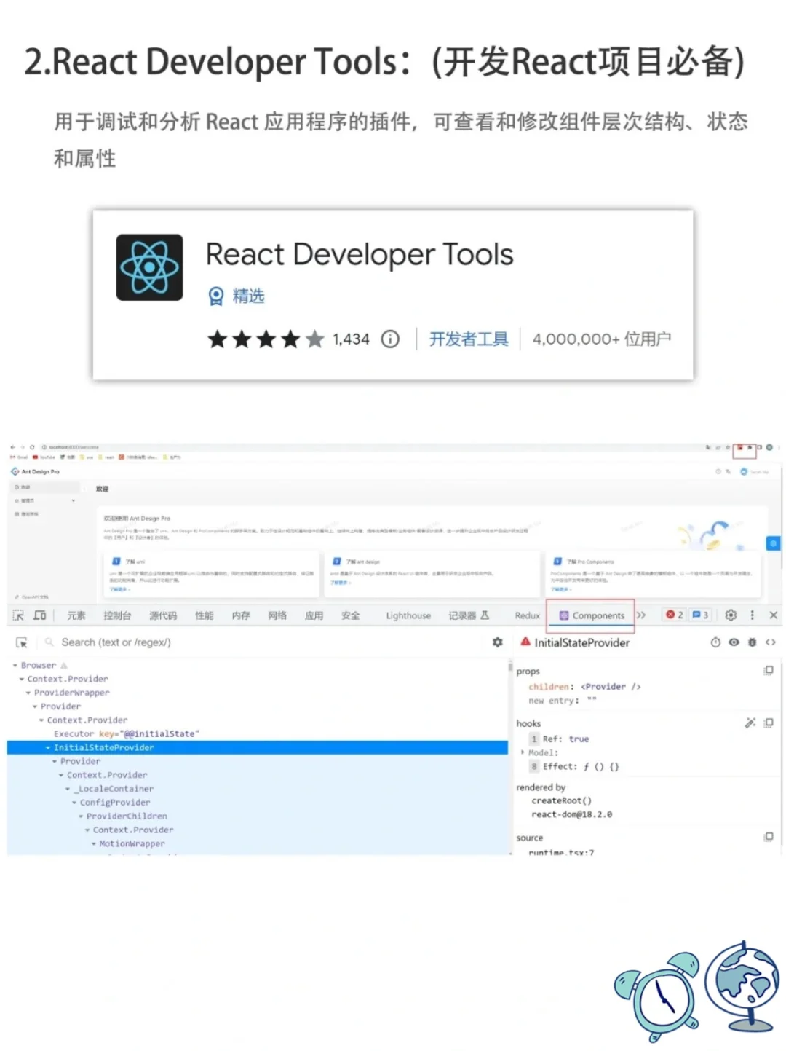Open DevTools settings gear
The width and height of the screenshot is (786, 1051).
point(731,615)
